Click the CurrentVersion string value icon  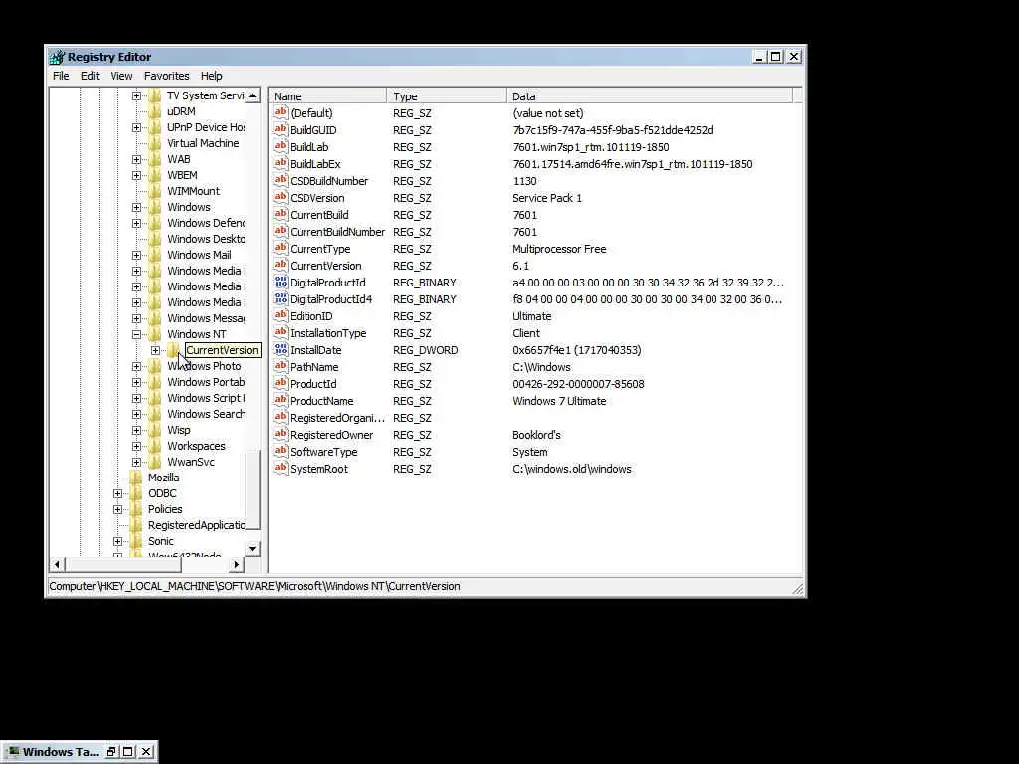(280, 265)
